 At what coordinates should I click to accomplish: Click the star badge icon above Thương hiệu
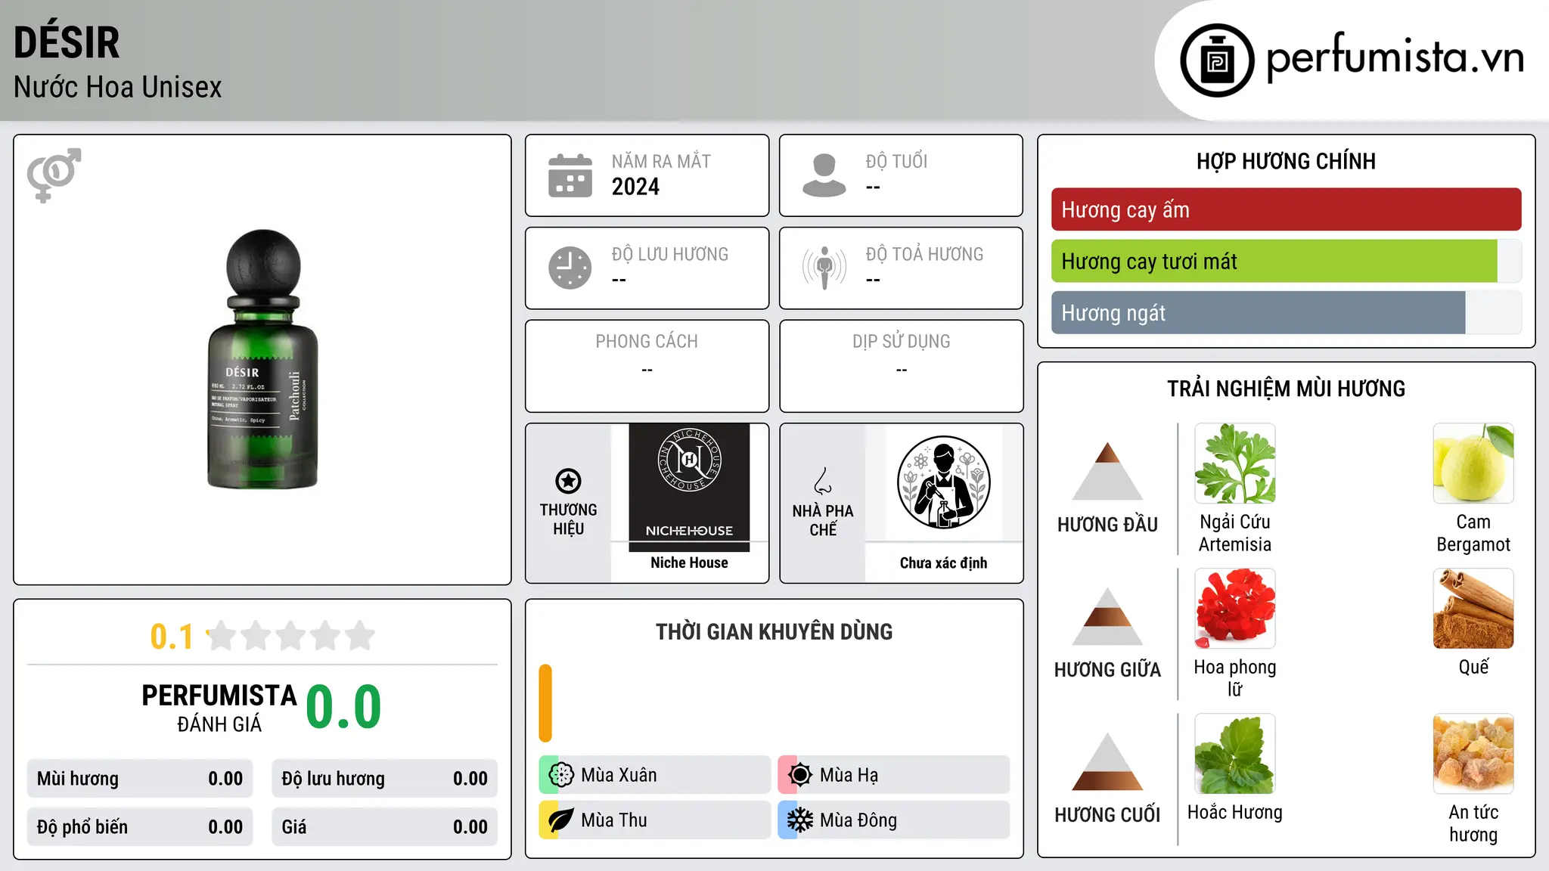[x=568, y=481]
